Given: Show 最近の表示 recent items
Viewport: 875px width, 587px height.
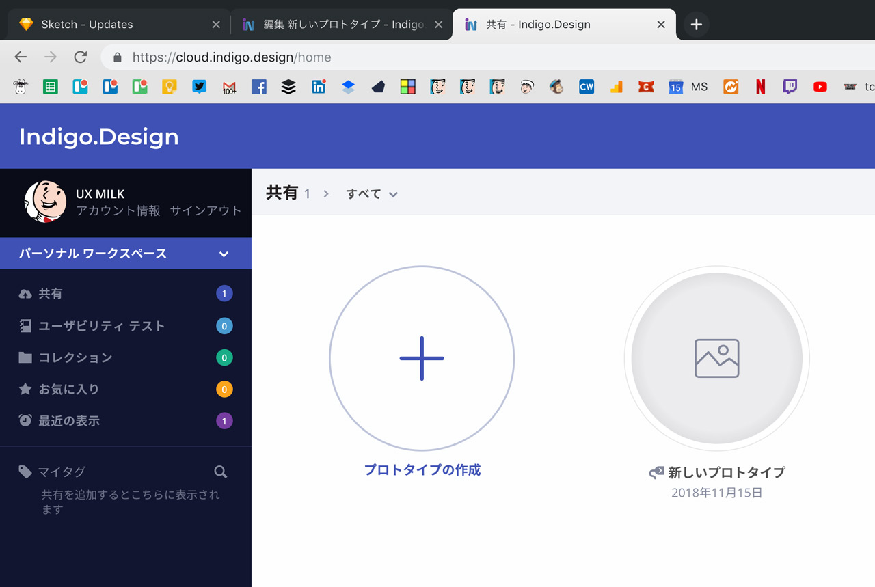Looking at the screenshot, I should click(x=68, y=421).
